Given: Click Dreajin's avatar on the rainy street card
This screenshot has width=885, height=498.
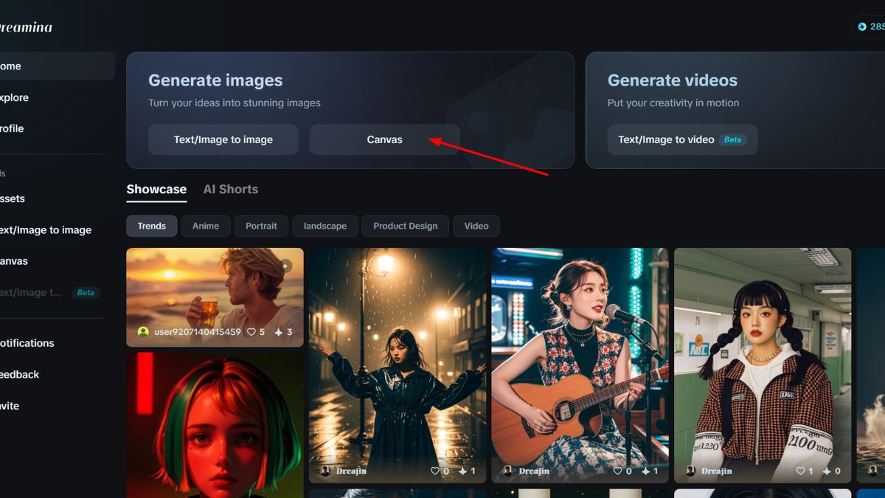Looking at the screenshot, I should (325, 471).
